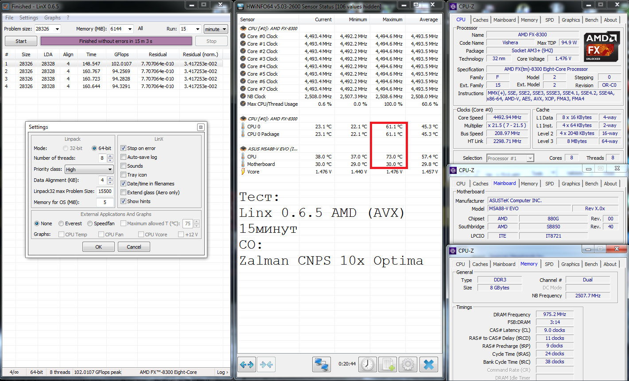Click the Linpack32 max Problem Size field

pos(105,191)
